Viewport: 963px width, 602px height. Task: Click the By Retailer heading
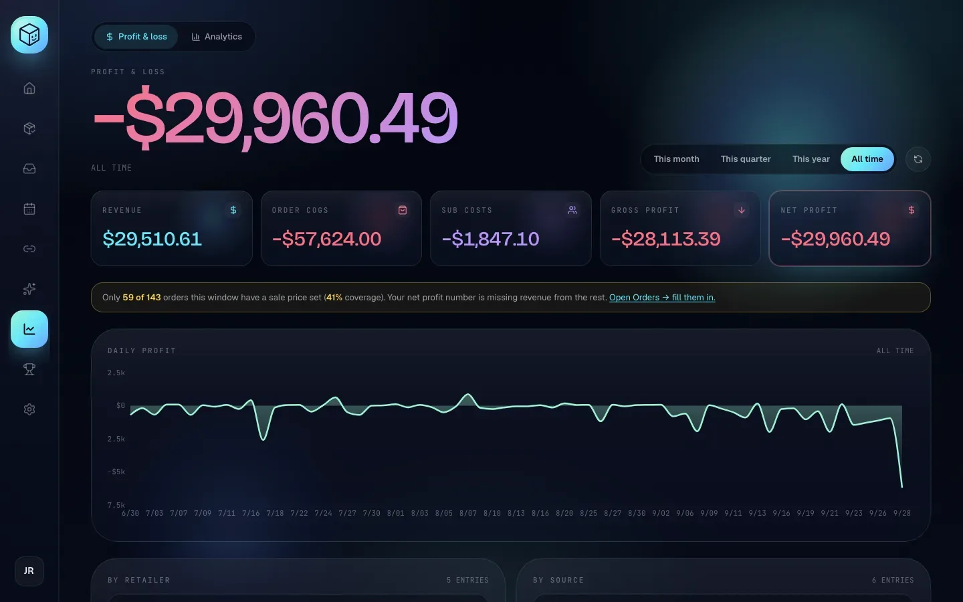(x=139, y=580)
